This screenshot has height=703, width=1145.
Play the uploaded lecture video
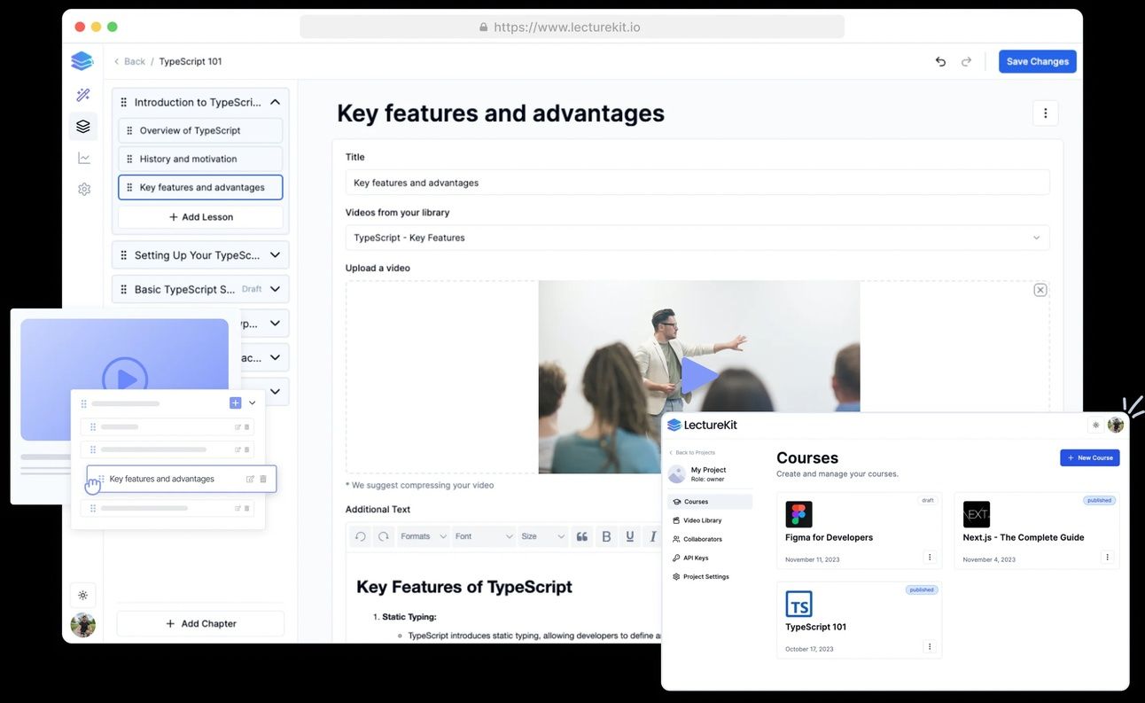[x=699, y=376]
